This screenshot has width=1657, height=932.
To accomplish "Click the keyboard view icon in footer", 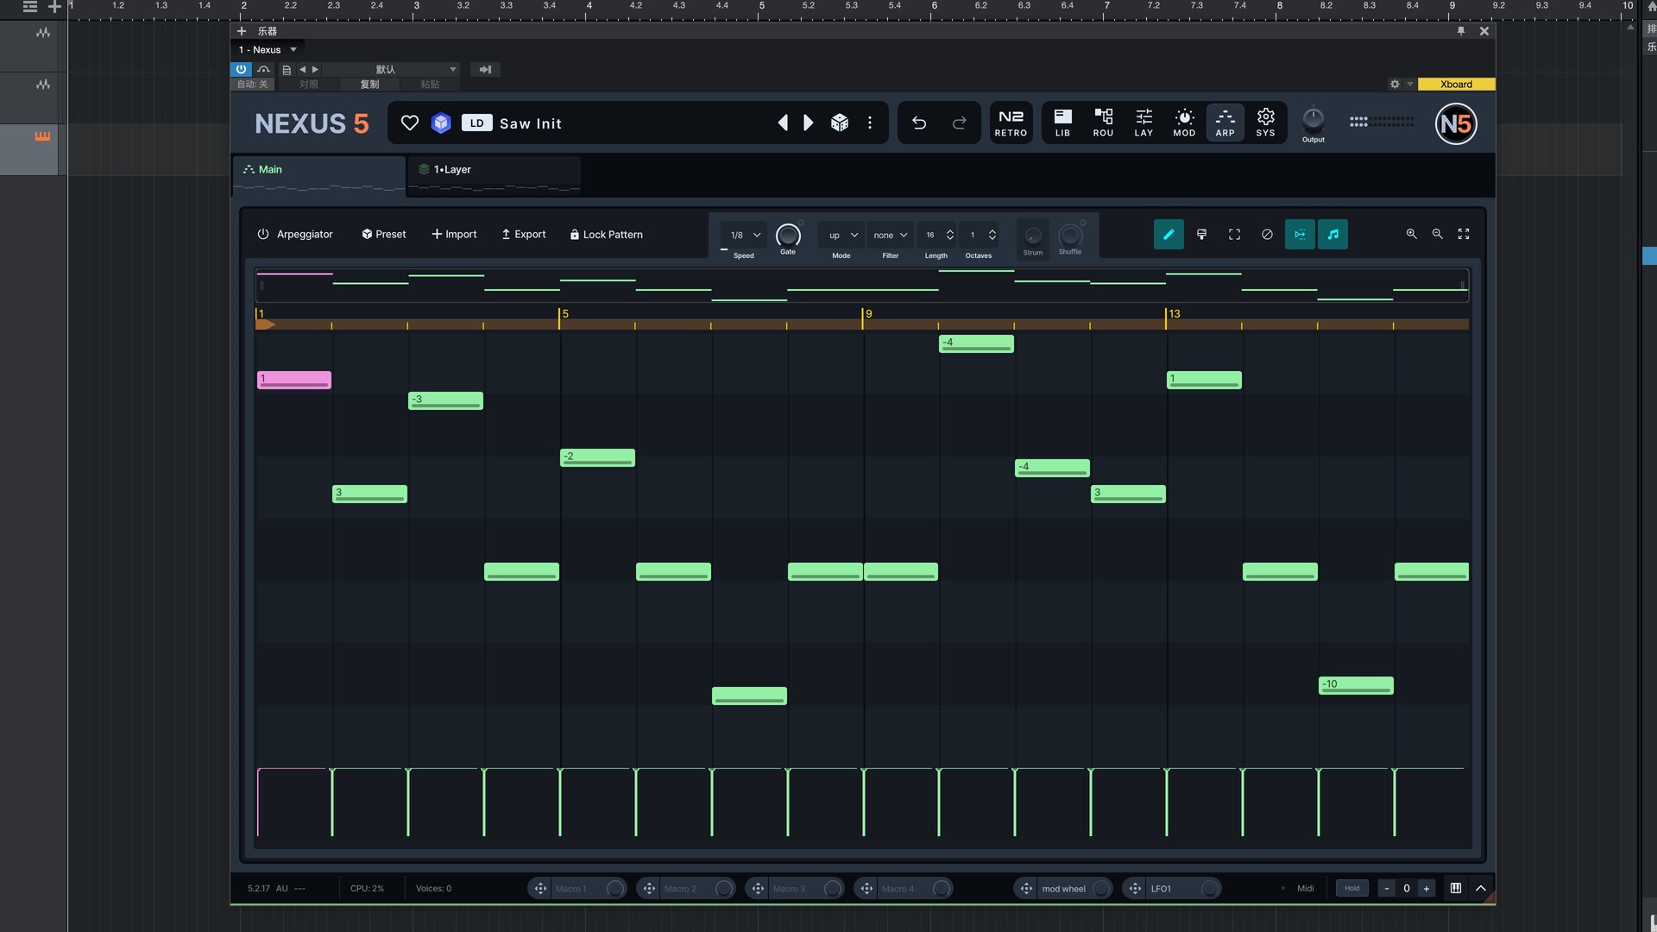I will pos(1455,888).
